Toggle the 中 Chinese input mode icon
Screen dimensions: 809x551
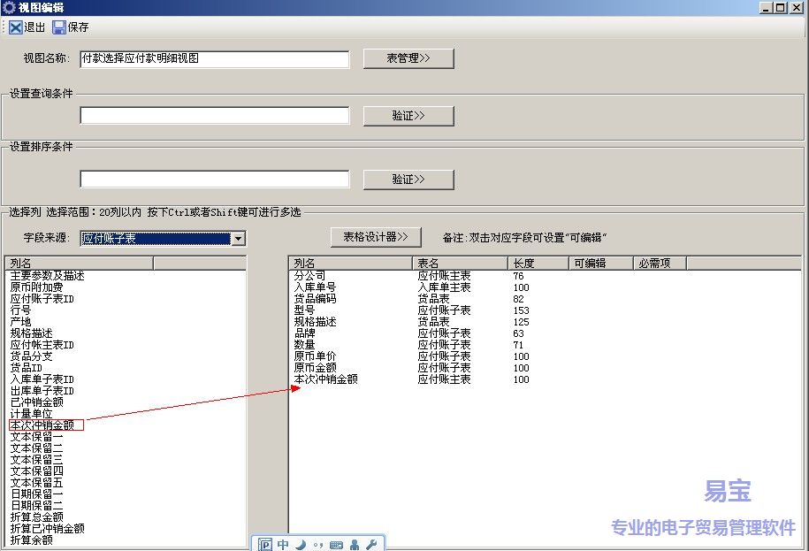(x=283, y=544)
